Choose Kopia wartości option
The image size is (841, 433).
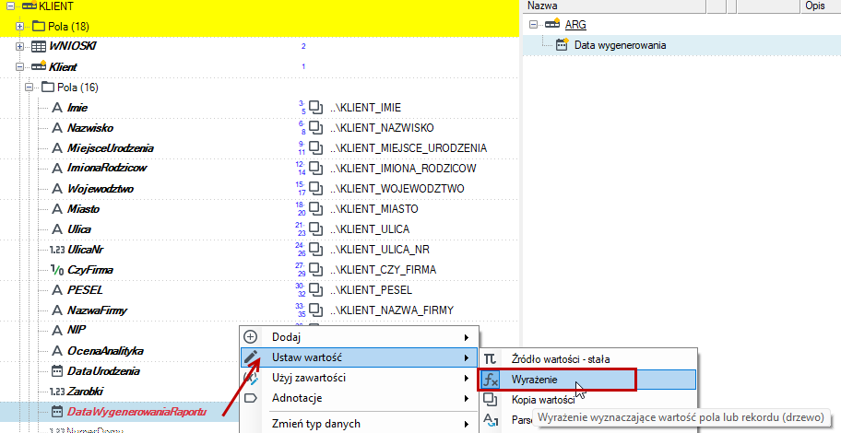pyautogui.click(x=587, y=400)
